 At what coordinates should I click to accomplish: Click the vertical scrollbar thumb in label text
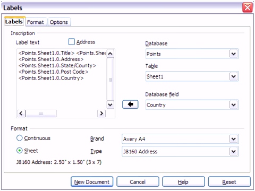point(110,79)
